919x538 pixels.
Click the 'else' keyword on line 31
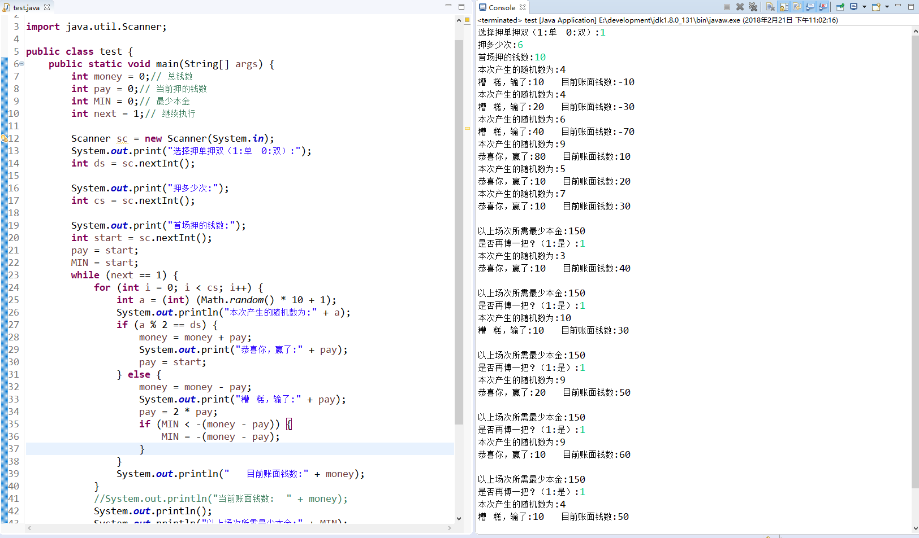coord(139,374)
